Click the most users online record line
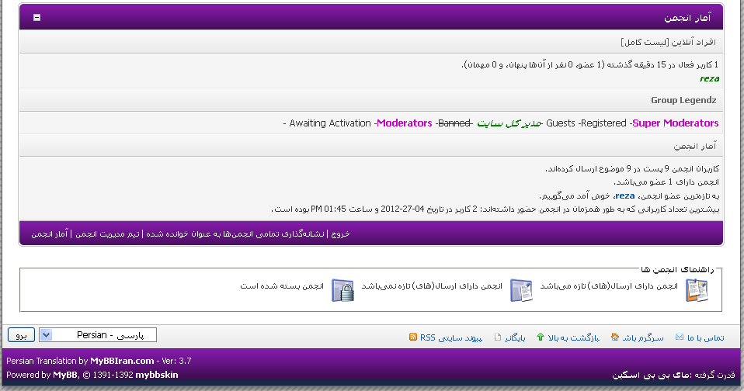 click(495, 209)
